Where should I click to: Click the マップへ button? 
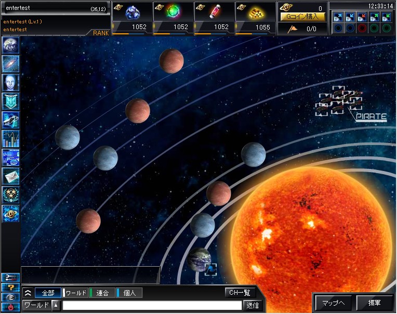pyautogui.click(x=333, y=303)
